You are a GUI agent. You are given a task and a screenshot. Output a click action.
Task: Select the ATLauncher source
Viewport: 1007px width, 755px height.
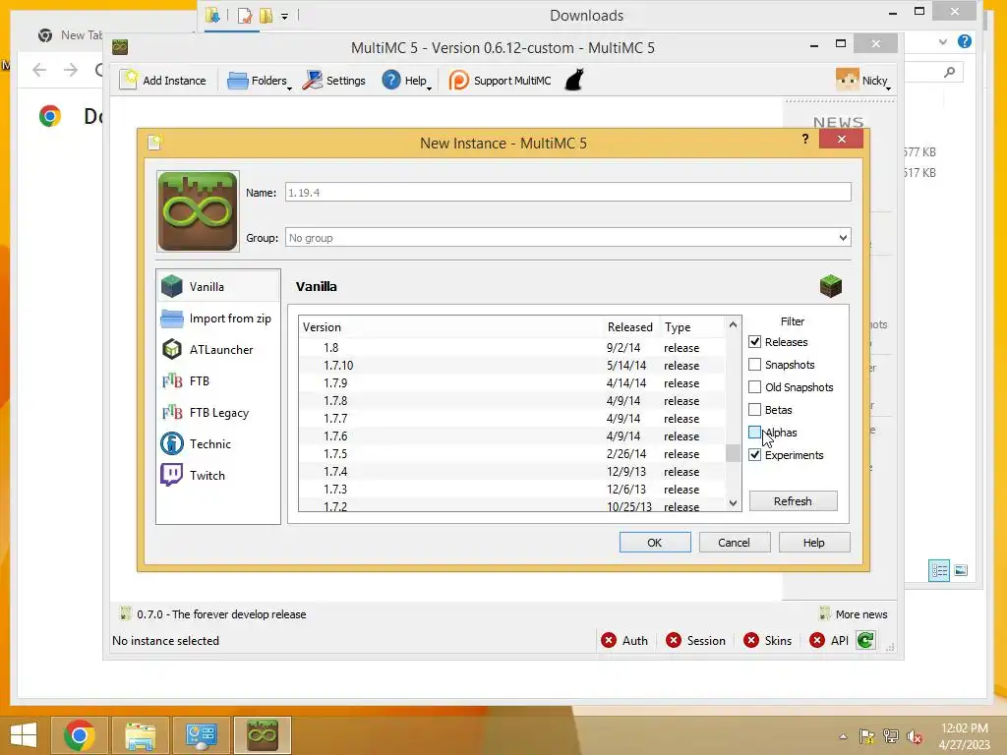point(218,350)
